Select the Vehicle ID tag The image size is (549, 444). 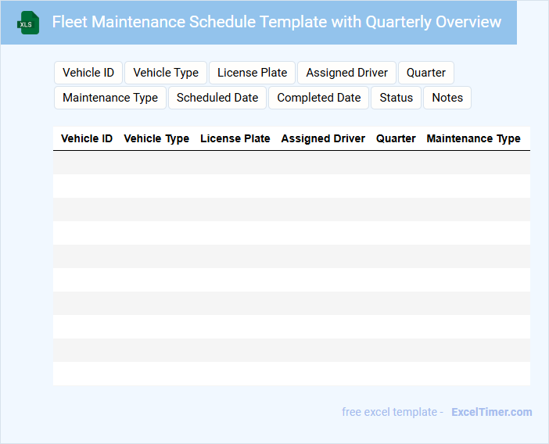click(88, 73)
